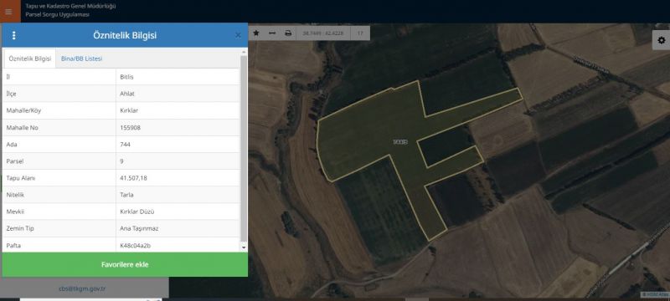The height and width of the screenshot is (301, 670).
Task: Open the cbs@tkgm.gov.tr email link
Action: coord(82,288)
